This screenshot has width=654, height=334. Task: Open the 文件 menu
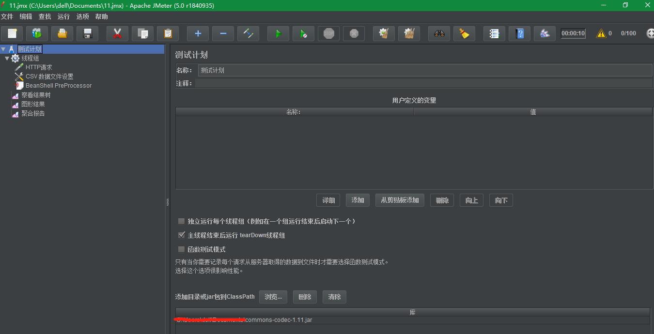tap(7, 16)
